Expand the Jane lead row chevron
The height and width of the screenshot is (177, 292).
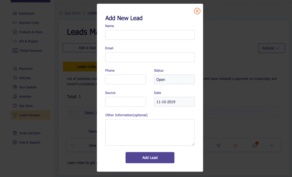pos(272,146)
